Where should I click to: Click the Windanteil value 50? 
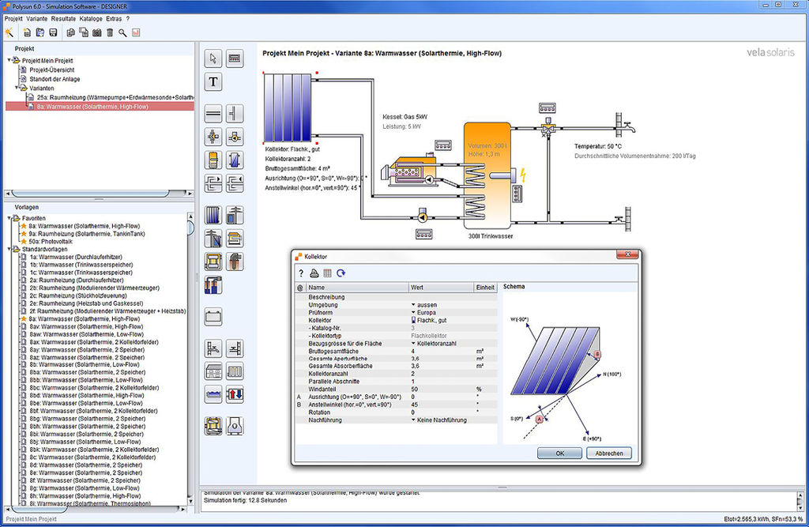(x=442, y=390)
